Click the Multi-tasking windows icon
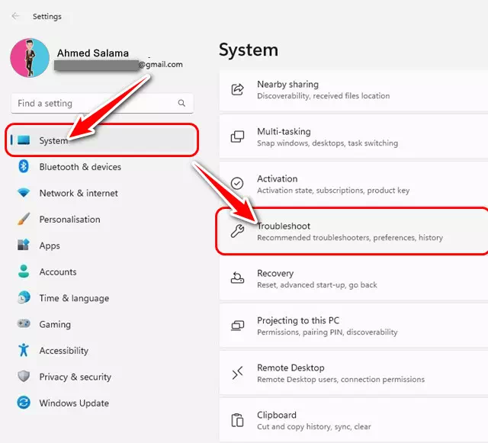488x443 pixels. point(237,136)
